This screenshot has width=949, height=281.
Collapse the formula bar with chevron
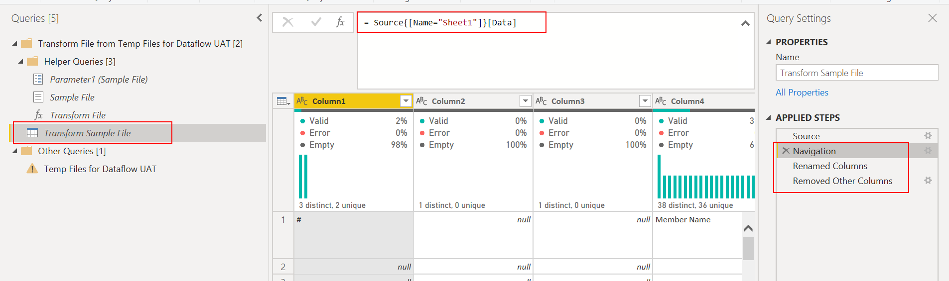[x=745, y=23]
